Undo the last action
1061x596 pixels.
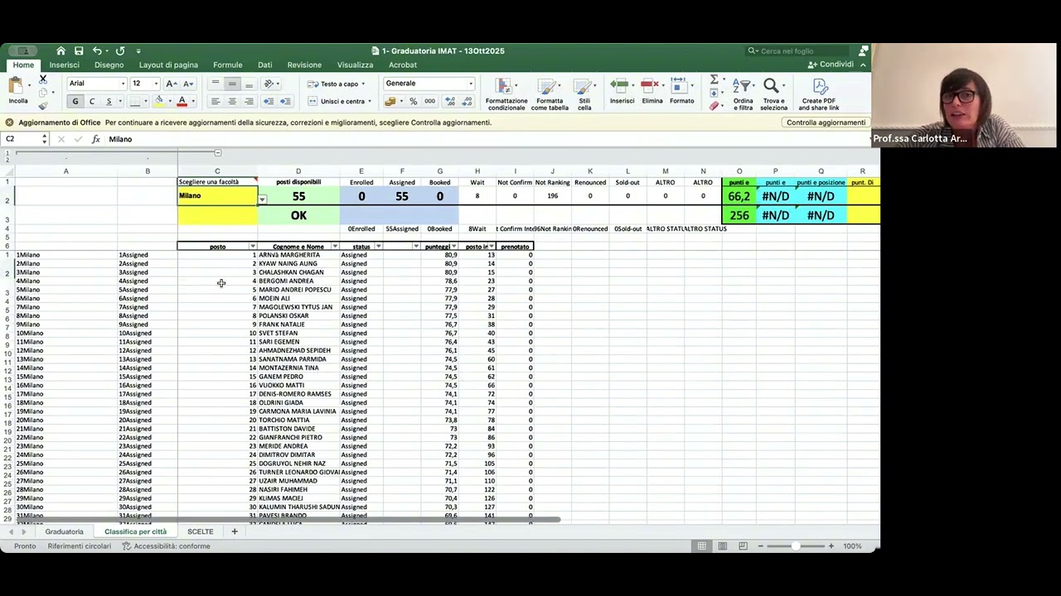[97, 50]
